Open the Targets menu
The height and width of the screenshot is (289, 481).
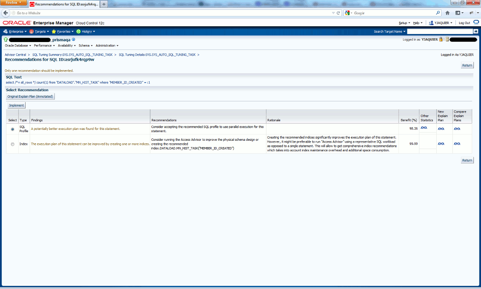click(x=39, y=32)
